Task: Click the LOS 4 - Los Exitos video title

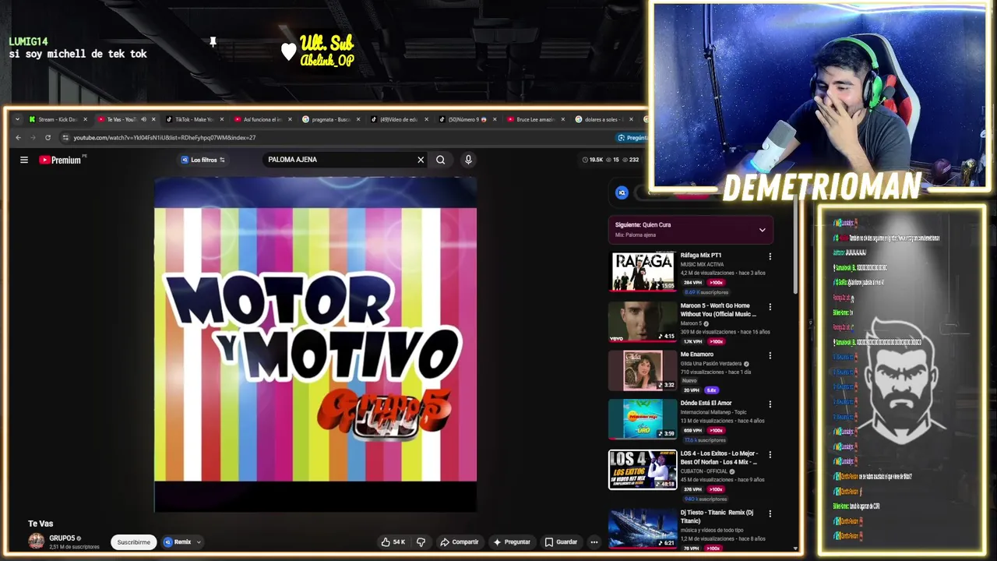Action: tap(719, 457)
